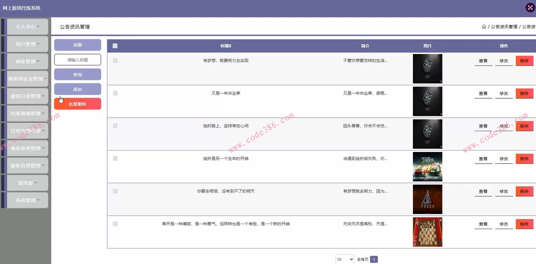536x264 pixels.
Task: Click 修改 for '你要去相信，没有到不了的明天'
Action: [504, 191]
